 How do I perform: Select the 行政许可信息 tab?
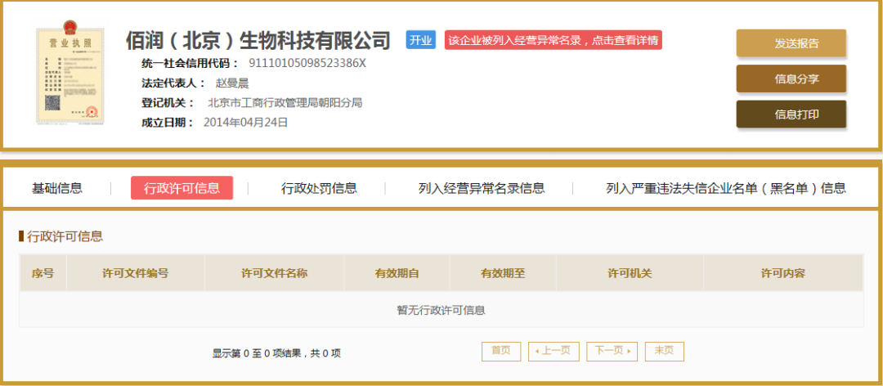(x=182, y=188)
